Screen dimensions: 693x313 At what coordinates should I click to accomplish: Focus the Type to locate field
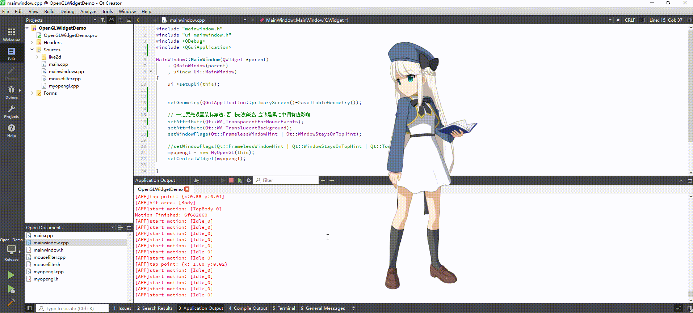(x=72, y=308)
